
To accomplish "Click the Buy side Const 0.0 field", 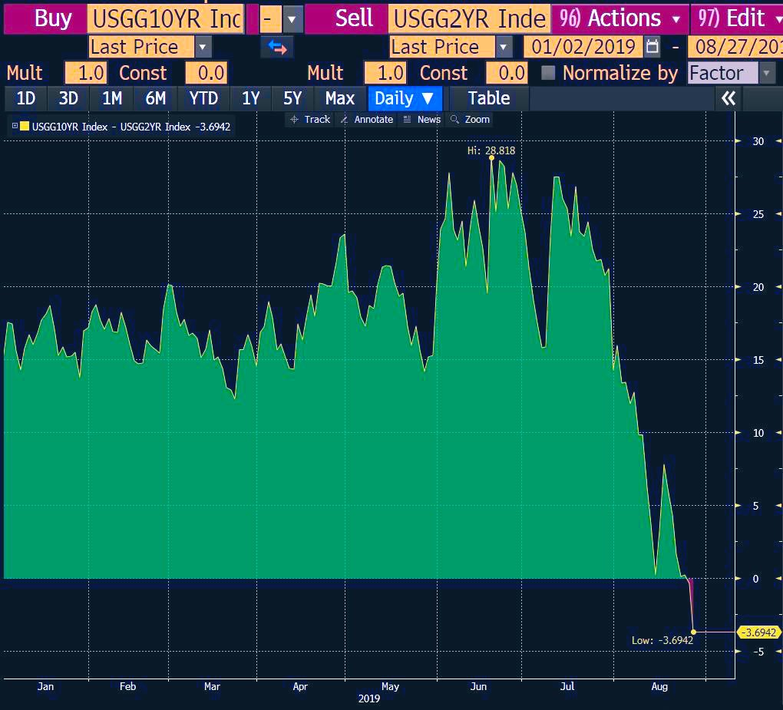I will click(206, 74).
